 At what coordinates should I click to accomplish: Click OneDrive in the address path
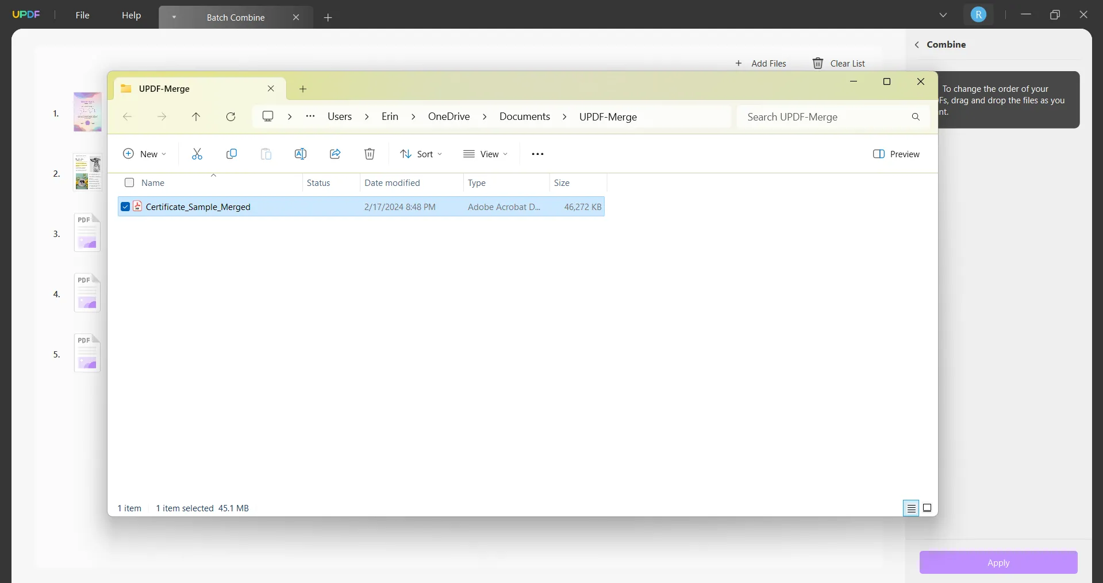[x=449, y=116]
